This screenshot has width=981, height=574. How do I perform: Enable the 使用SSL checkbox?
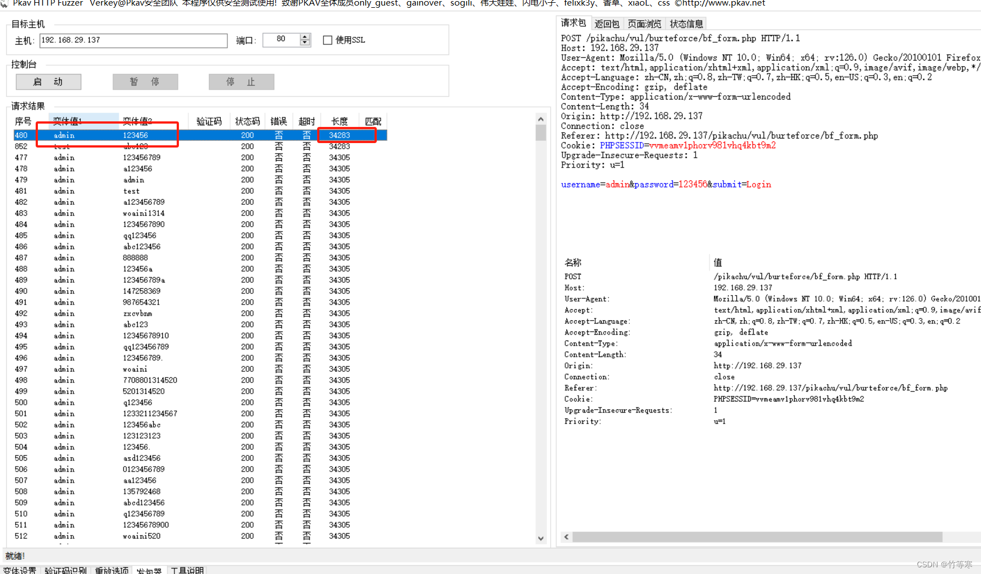328,40
